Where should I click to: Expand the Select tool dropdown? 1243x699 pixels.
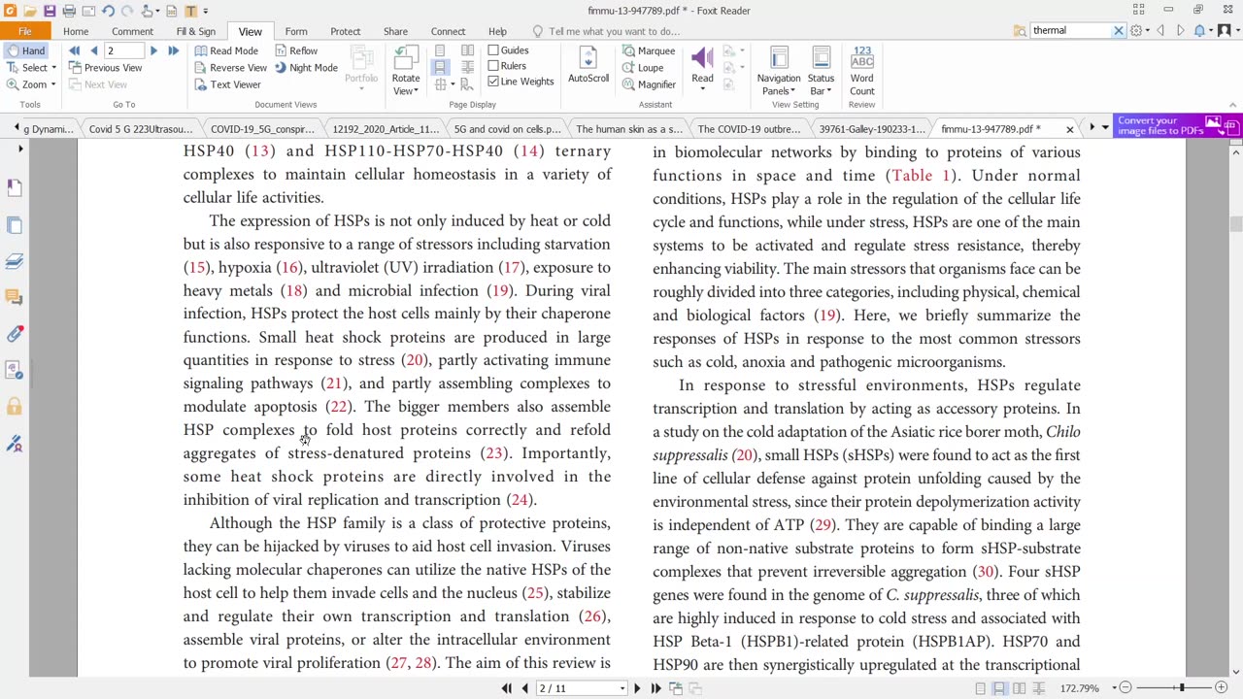[x=53, y=68]
